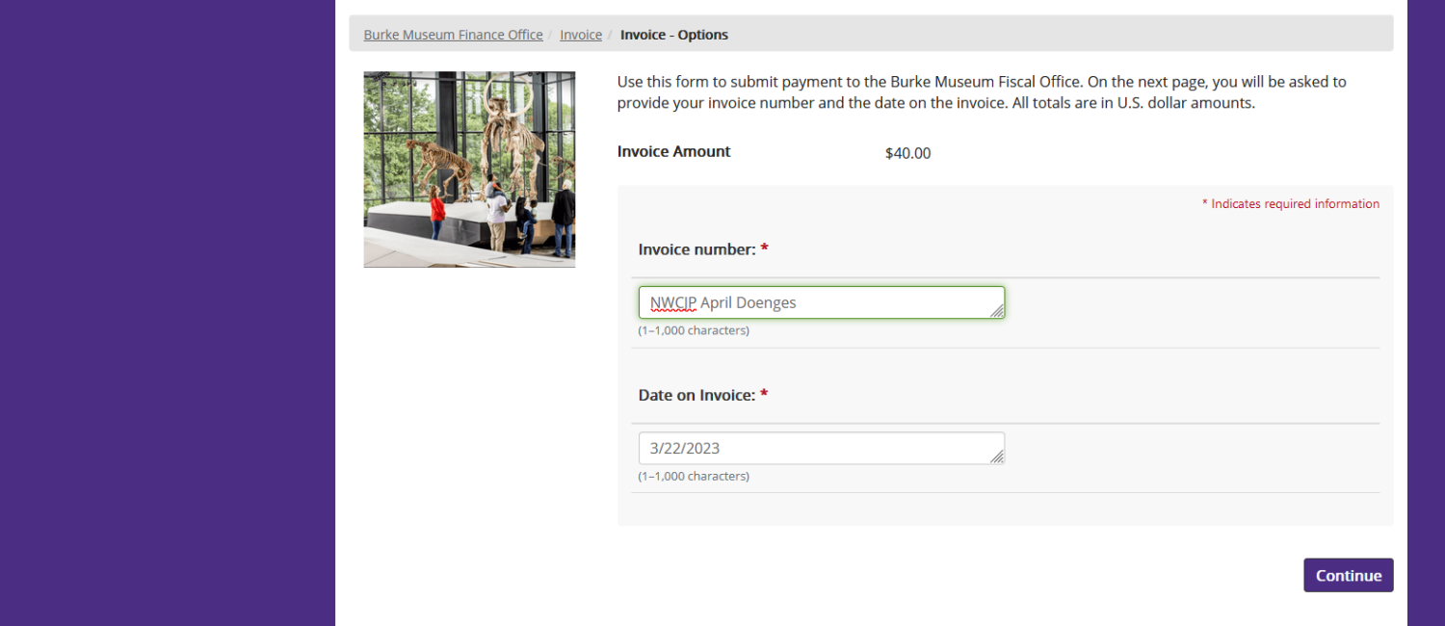Click the 'Invoice number:' field label

click(696, 249)
